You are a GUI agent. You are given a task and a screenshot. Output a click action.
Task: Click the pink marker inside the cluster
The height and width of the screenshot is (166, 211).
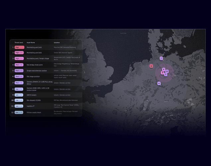(162, 73)
